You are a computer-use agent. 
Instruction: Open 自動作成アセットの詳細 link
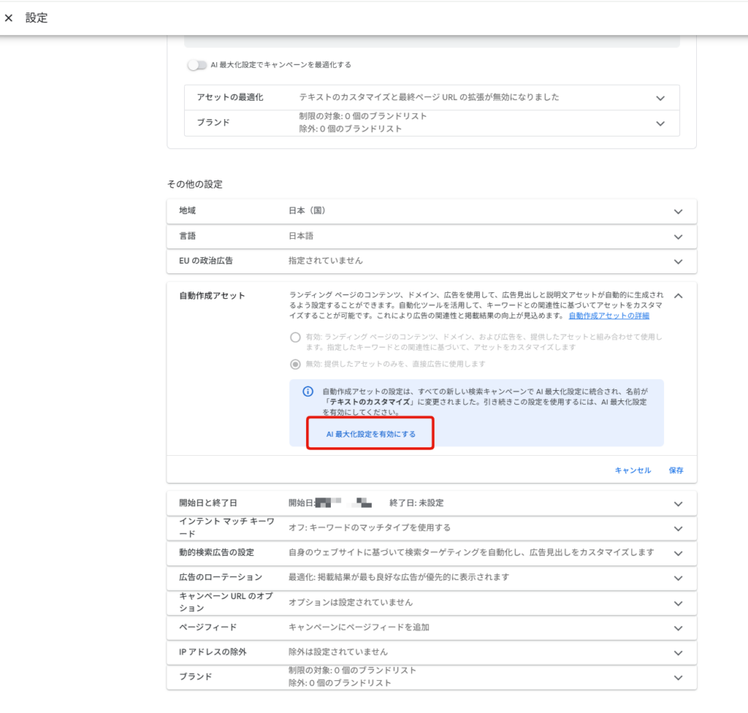[608, 316]
